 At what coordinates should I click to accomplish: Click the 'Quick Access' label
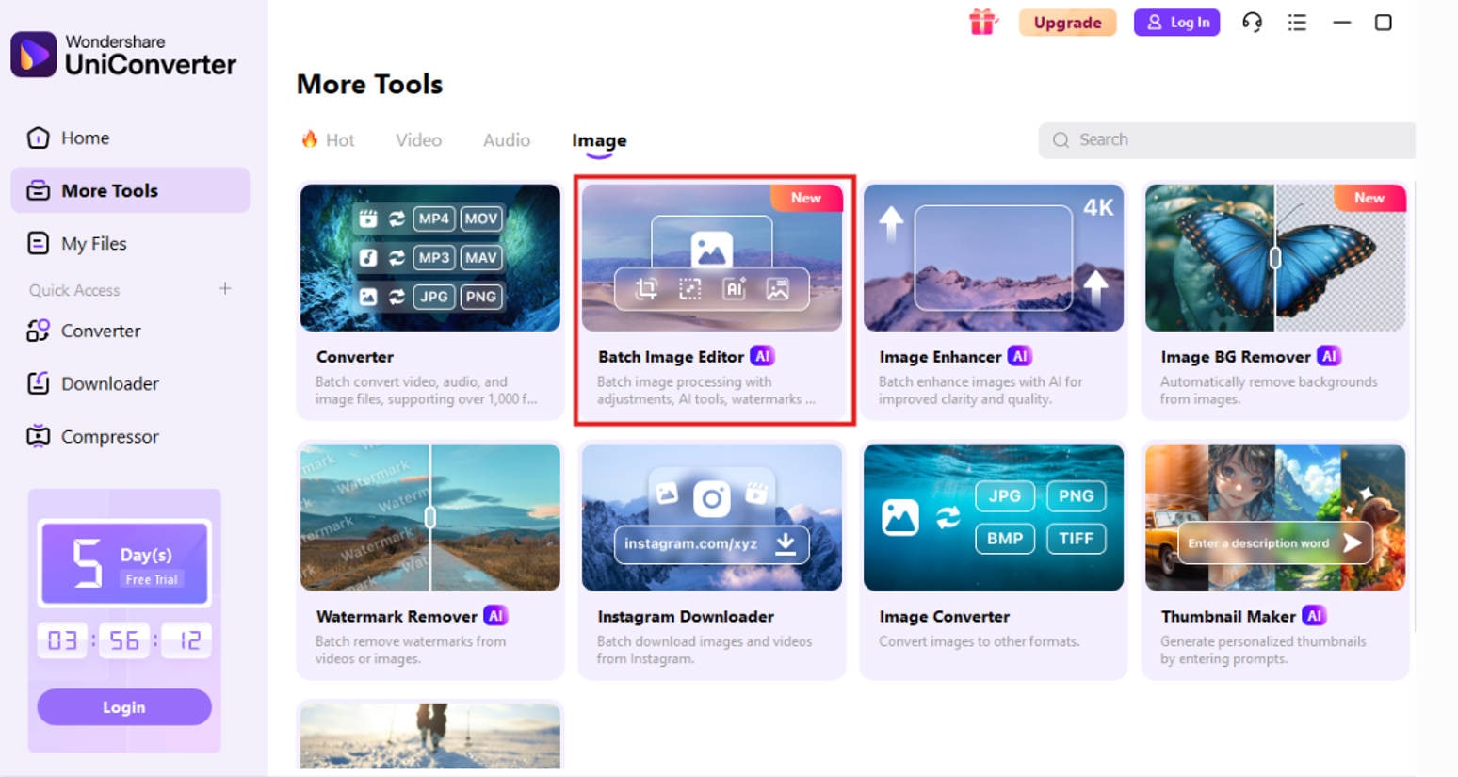(x=74, y=290)
